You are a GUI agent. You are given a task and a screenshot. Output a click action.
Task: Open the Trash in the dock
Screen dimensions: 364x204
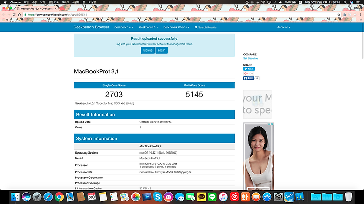coord(348,197)
